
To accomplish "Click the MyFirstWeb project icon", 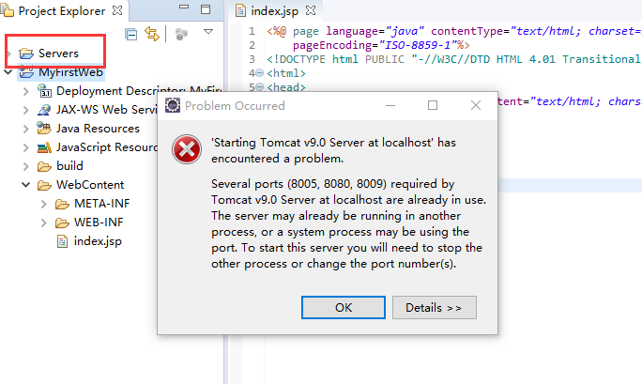I will tap(26, 72).
